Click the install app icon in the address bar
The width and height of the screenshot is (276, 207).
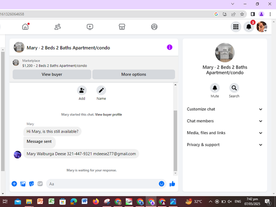tap(225, 14)
